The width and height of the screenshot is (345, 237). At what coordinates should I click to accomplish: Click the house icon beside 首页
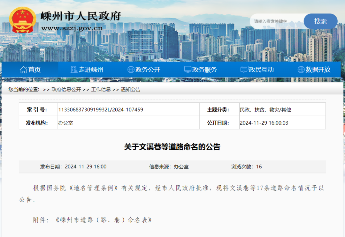click(x=23, y=70)
